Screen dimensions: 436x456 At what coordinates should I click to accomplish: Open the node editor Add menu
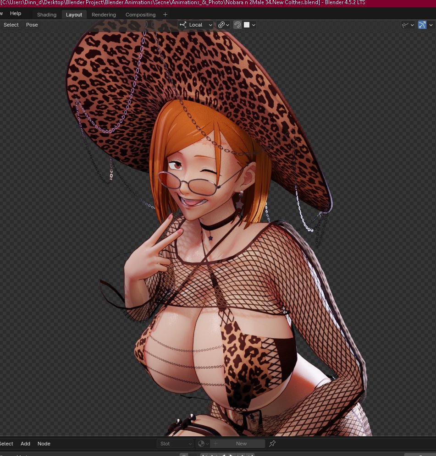point(25,444)
